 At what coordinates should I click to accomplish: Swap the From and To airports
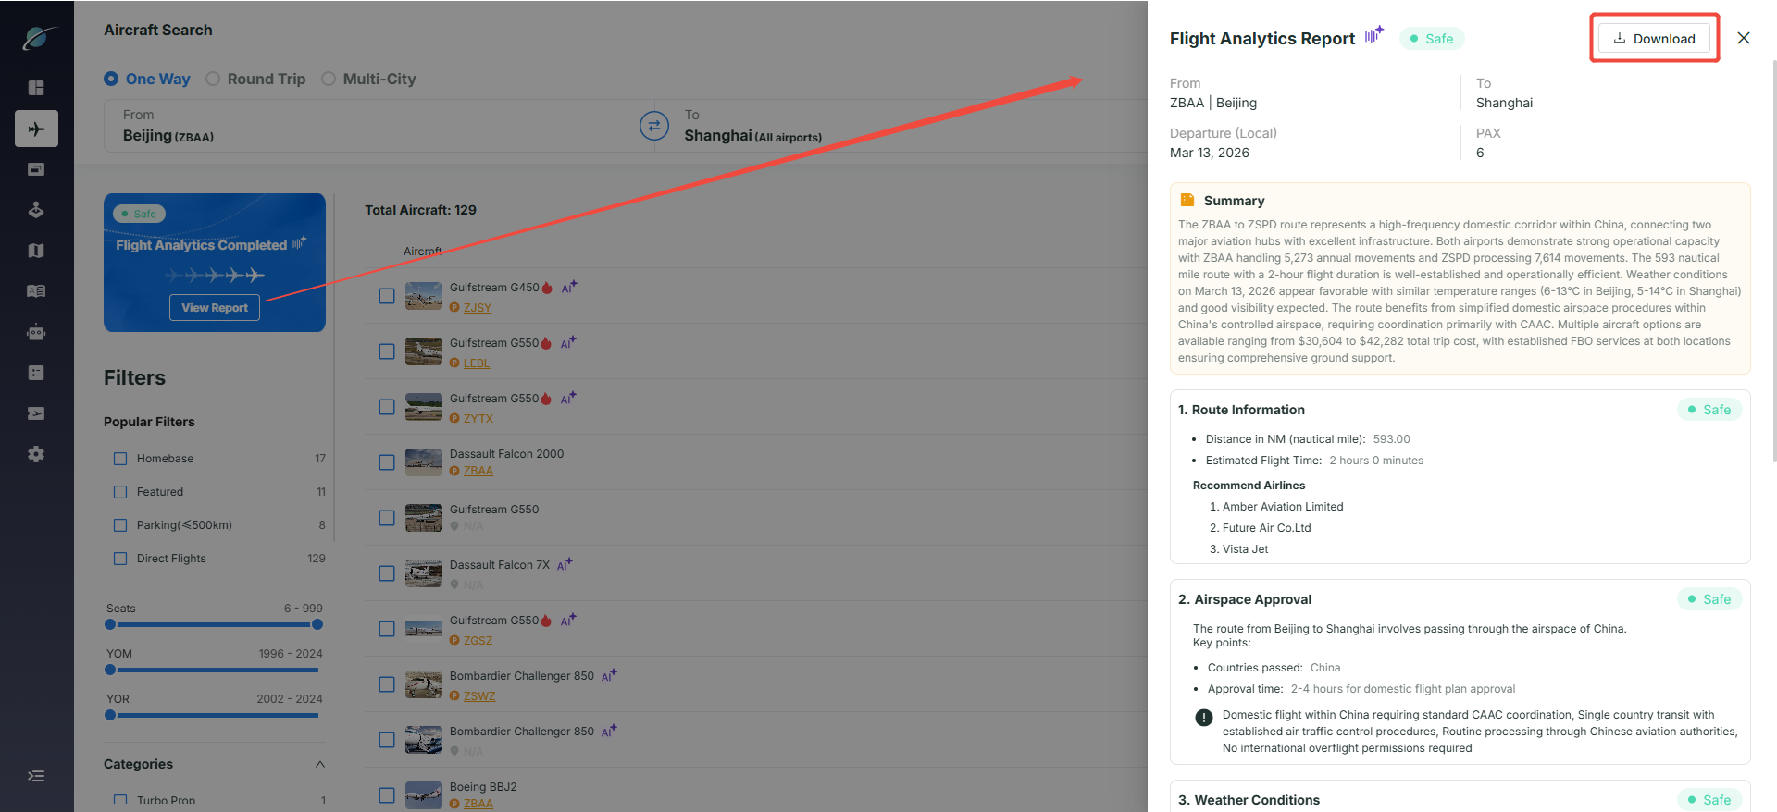tap(654, 126)
